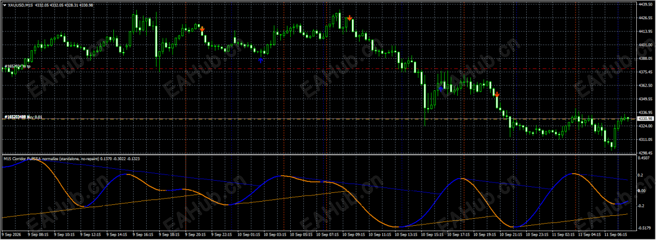This screenshot has width=656, height=240.
Task: Click the 0.4507 indicator scale label
Action: point(643,158)
